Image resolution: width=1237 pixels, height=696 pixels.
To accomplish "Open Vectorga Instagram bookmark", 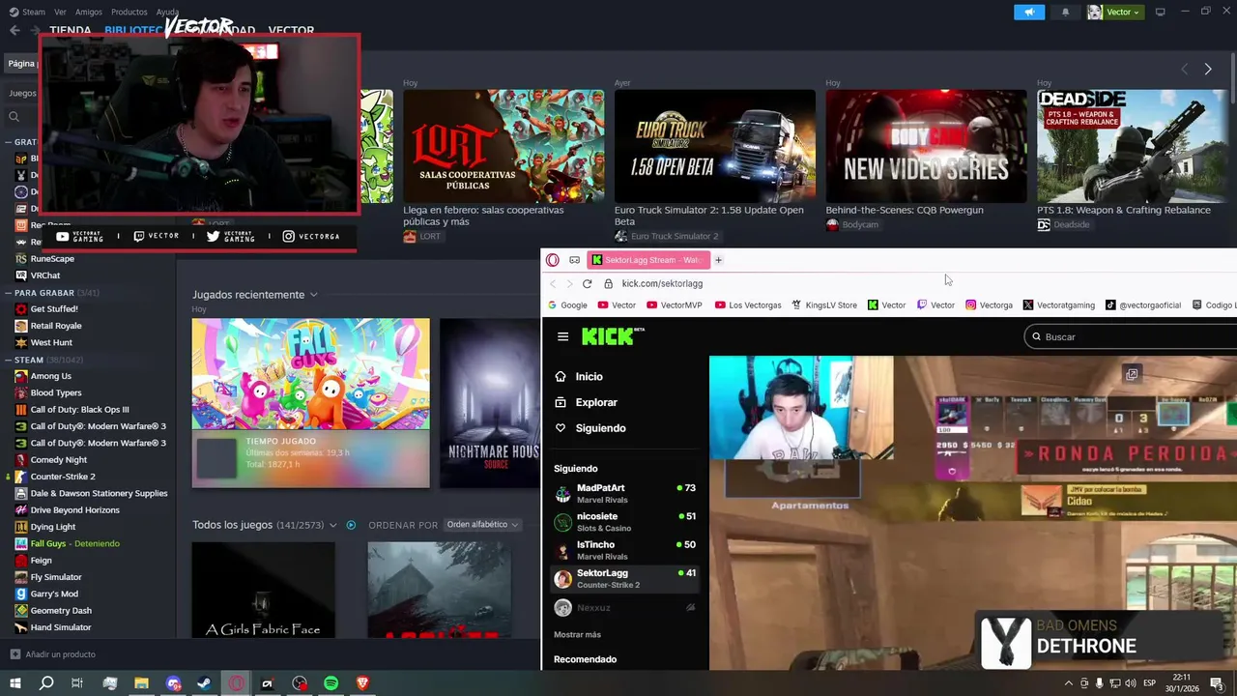I will point(989,305).
